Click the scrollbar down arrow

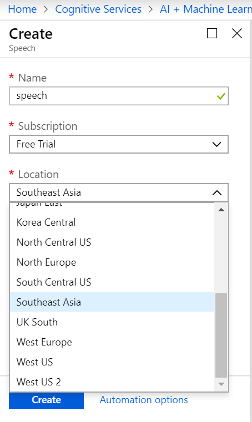(x=221, y=384)
